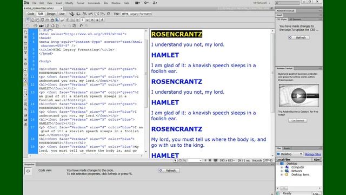Click the Local Files column header
346x195 pixels.
point(294,160)
